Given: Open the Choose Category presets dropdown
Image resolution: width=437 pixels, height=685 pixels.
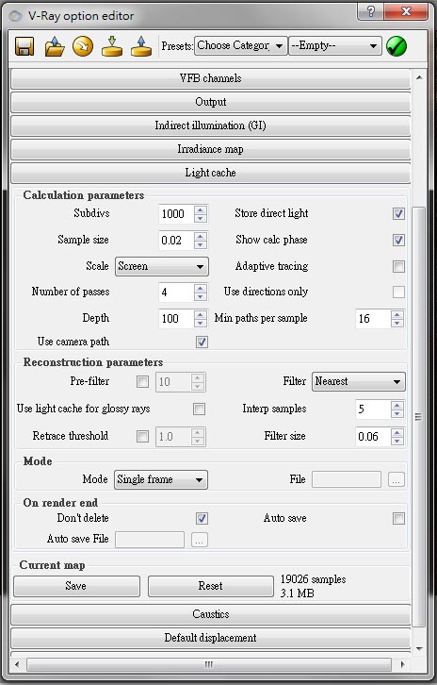Looking at the screenshot, I should (241, 46).
